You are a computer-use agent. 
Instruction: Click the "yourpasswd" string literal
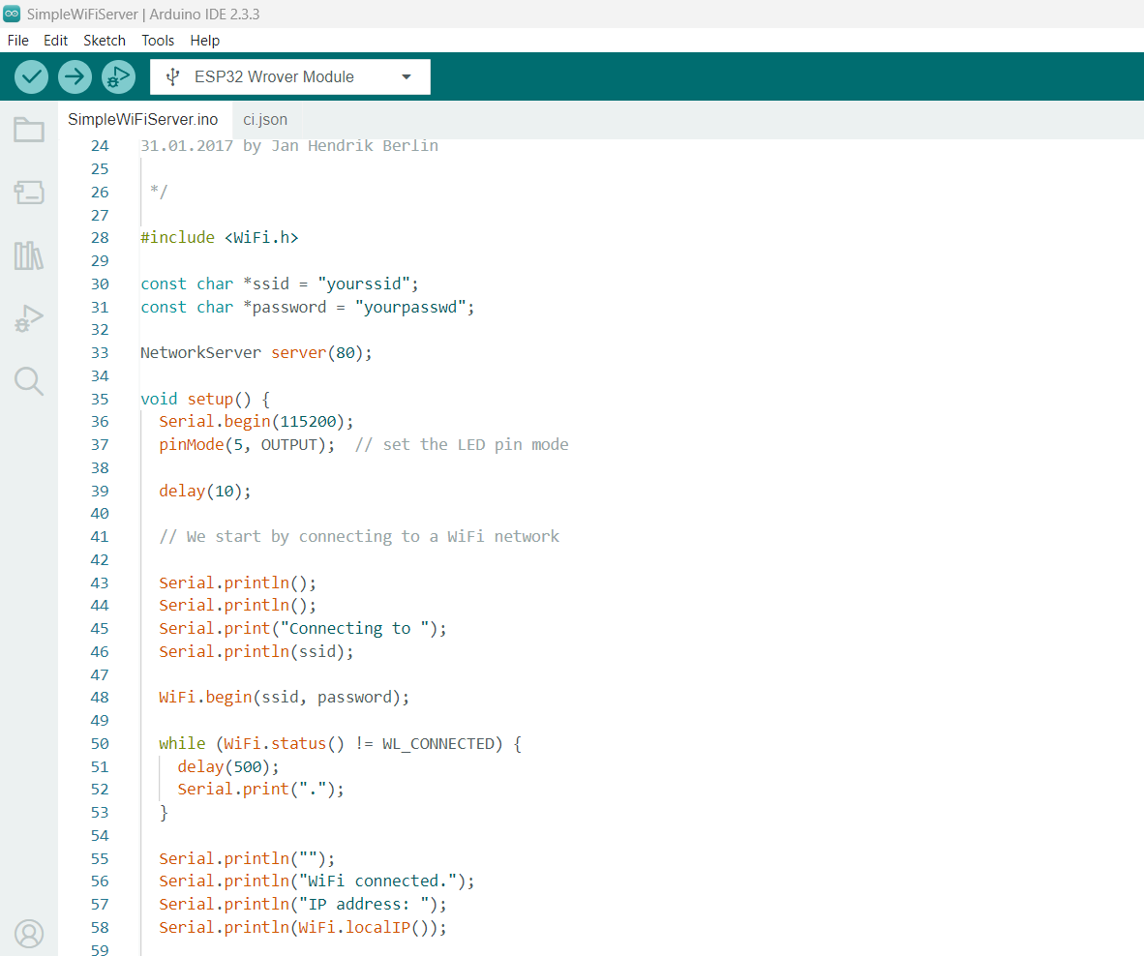click(410, 307)
